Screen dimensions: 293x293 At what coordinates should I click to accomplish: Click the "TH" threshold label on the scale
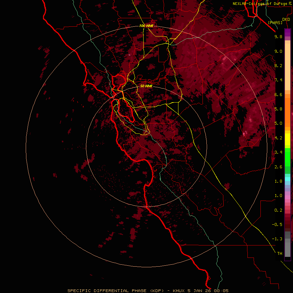[280, 254]
